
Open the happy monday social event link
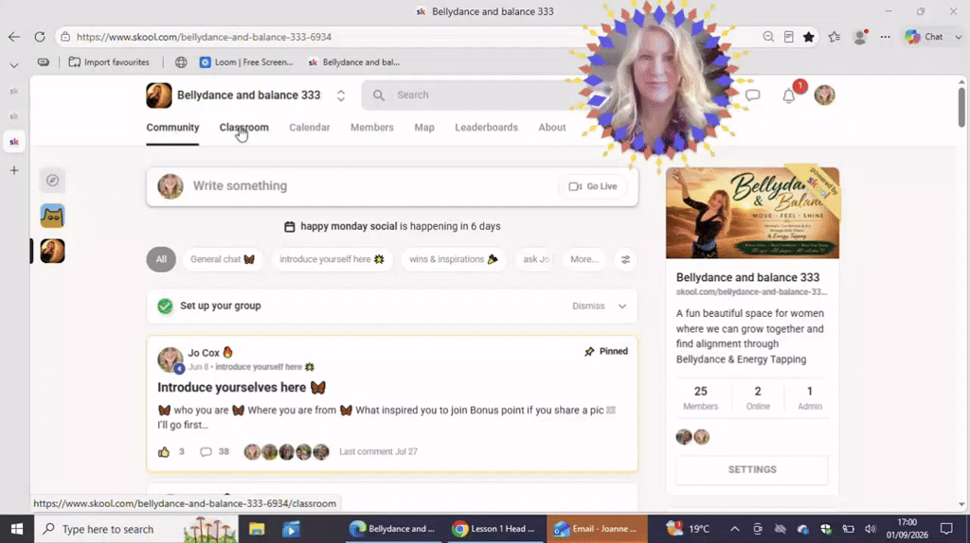(x=349, y=226)
